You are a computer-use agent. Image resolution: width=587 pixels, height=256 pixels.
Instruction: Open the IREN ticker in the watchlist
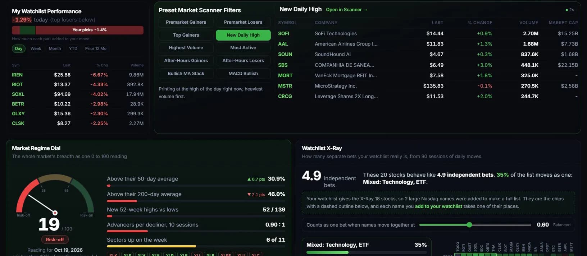click(x=17, y=75)
